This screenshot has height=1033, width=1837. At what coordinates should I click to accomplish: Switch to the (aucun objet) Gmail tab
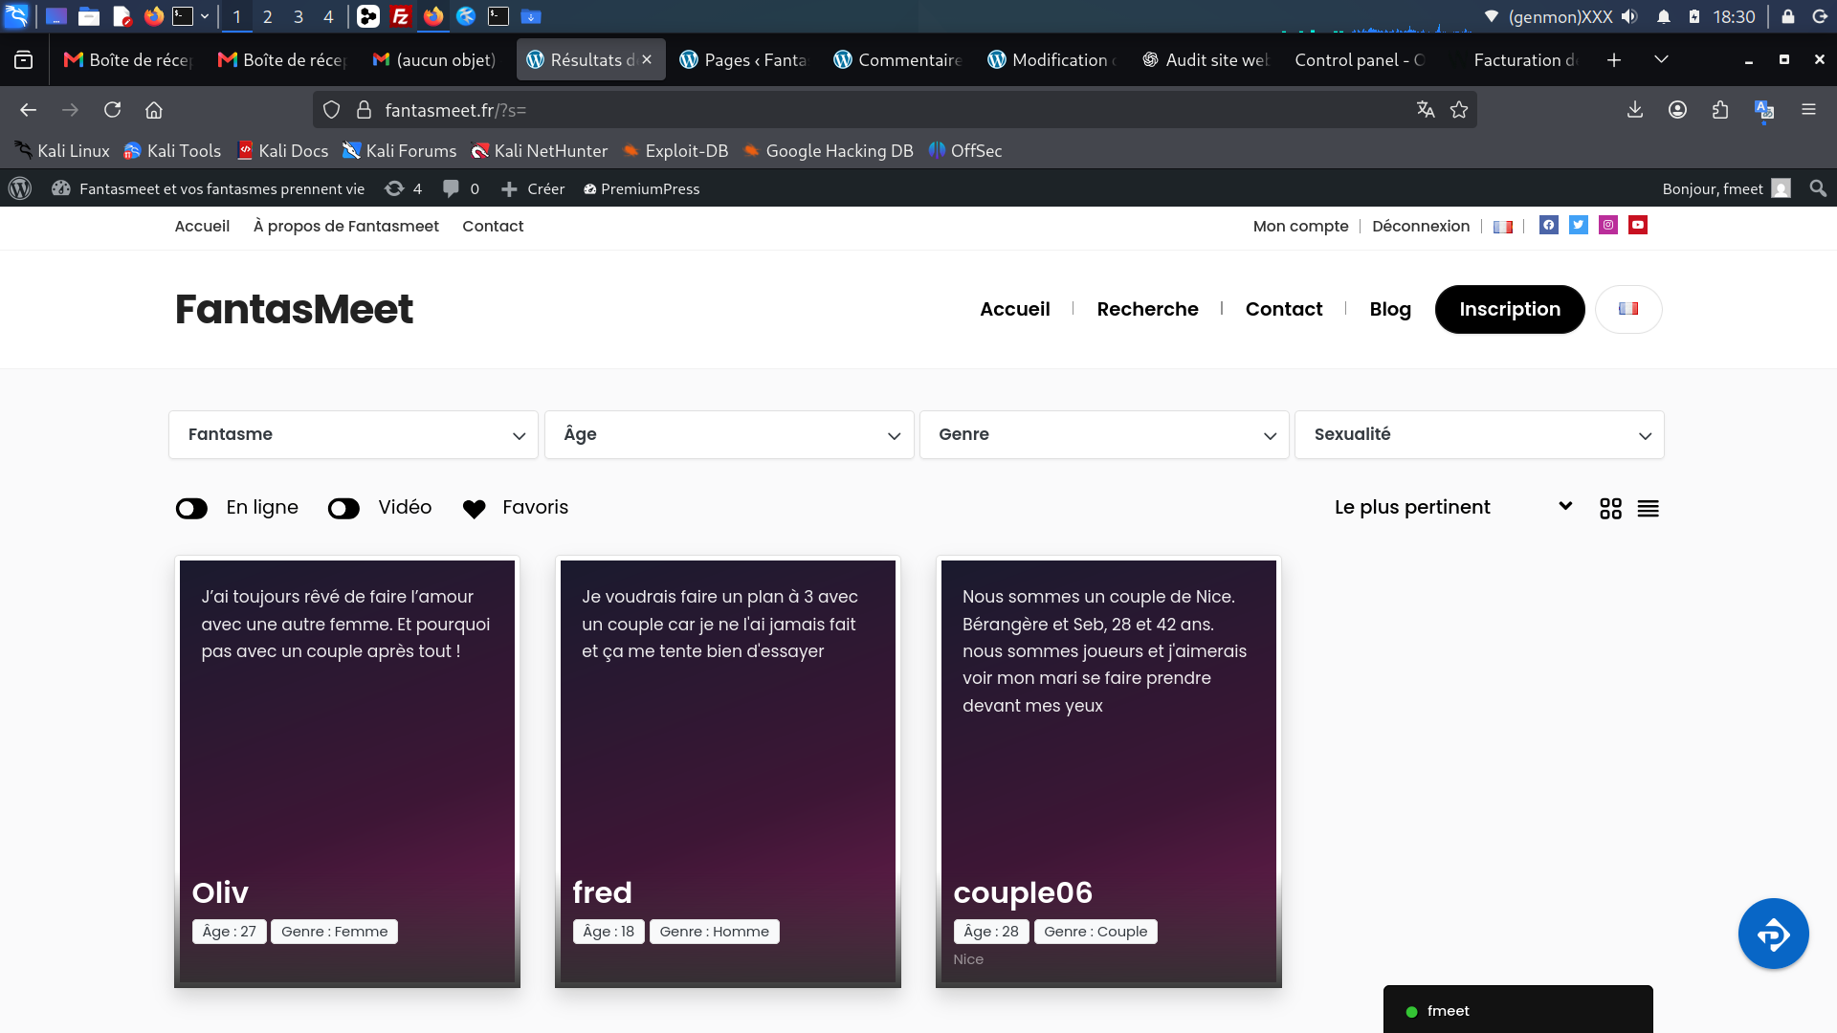pyautogui.click(x=435, y=59)
